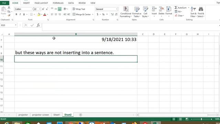Viewport: 220px width, 124px height.
Task: Click Merge & Center button
Action: pos(82,14)
